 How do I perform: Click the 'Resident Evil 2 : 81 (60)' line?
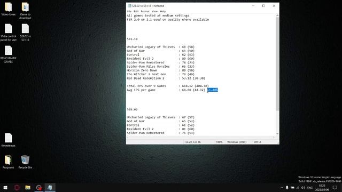pos(160,129)
